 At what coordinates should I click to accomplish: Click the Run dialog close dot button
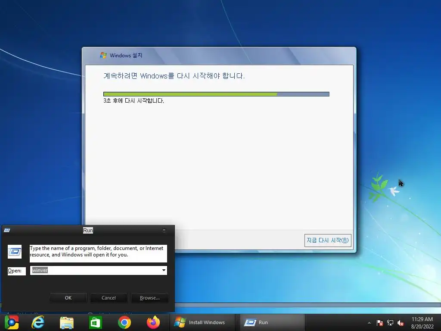tap(164, 231)
